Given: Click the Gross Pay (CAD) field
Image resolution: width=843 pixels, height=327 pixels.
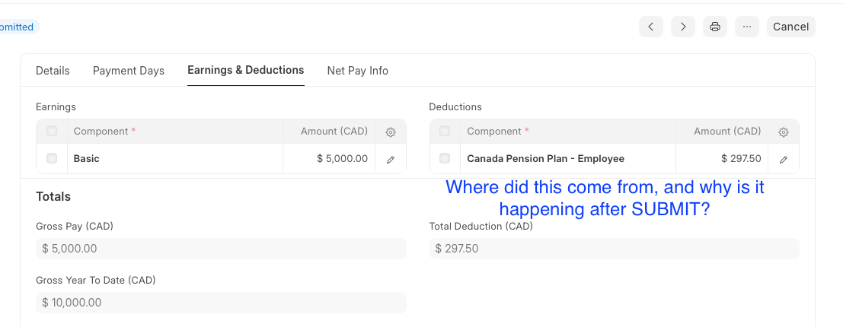Looking at the screenshot, I should [221, 249].
